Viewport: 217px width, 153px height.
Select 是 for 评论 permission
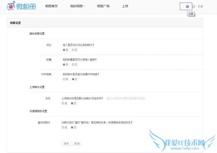pos(64,50)
